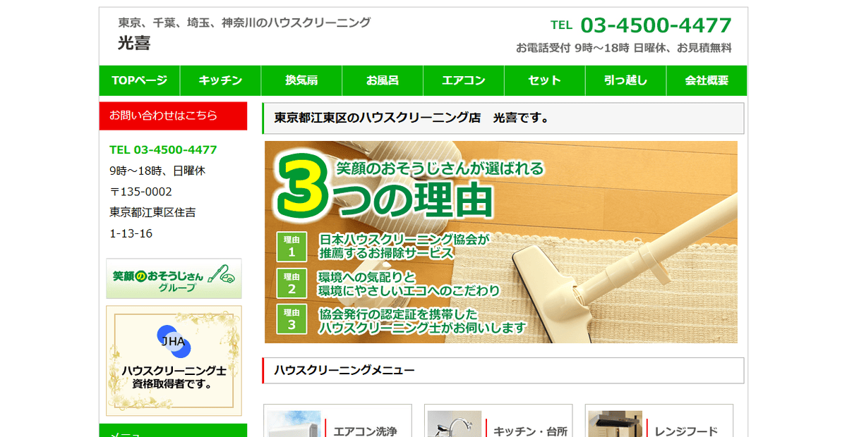Click the sidebar TEL 03-4500-4477 text
Image resolution: width=847 pixels, height=437 pixels.
[163, 149]
